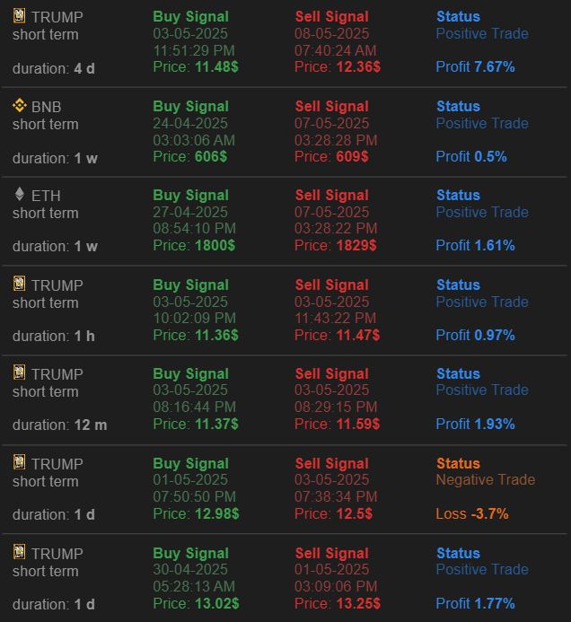Select the BNB buy price 606$
This screenshot has height=622, width=571.
(211, 157)
